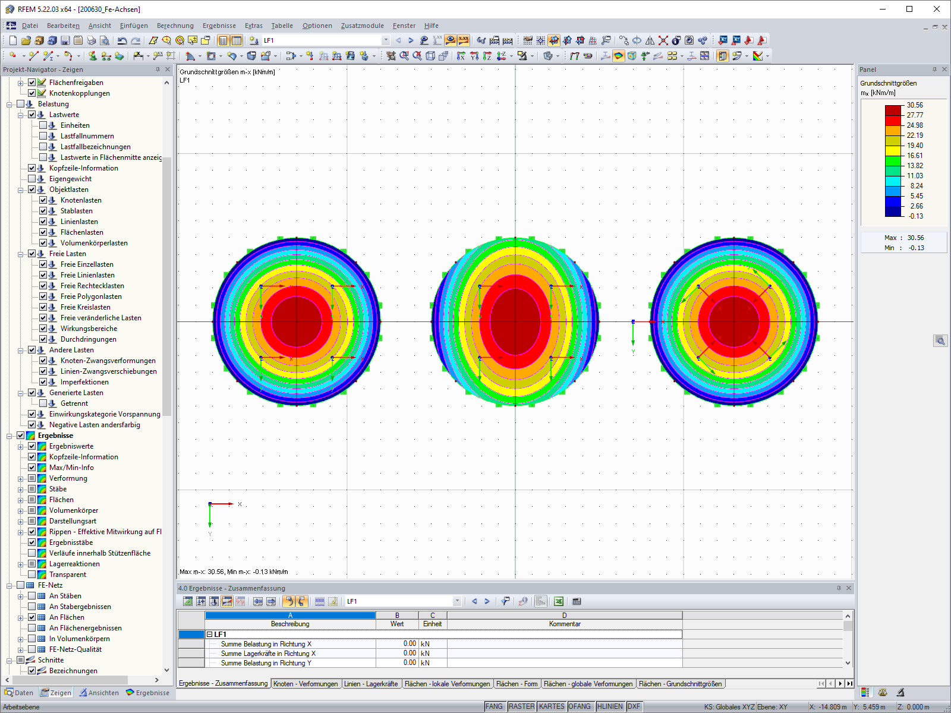Toggle the Max/Min-Info checkbox
The height and width of the screenshot is (713, 951).
32,468
